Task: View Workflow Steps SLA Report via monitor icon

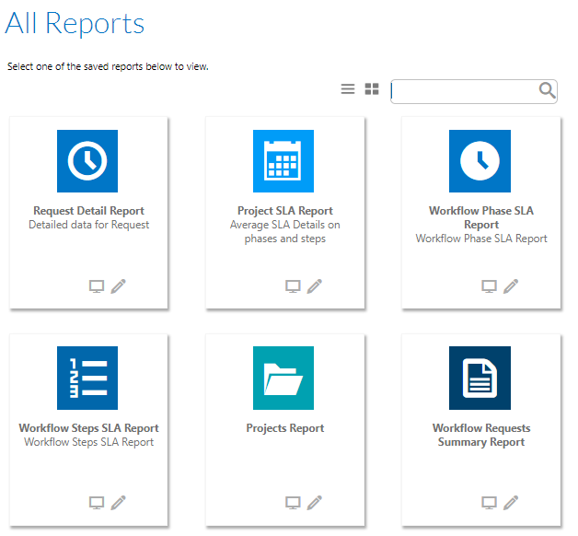Action: click(x=97, y=503)
